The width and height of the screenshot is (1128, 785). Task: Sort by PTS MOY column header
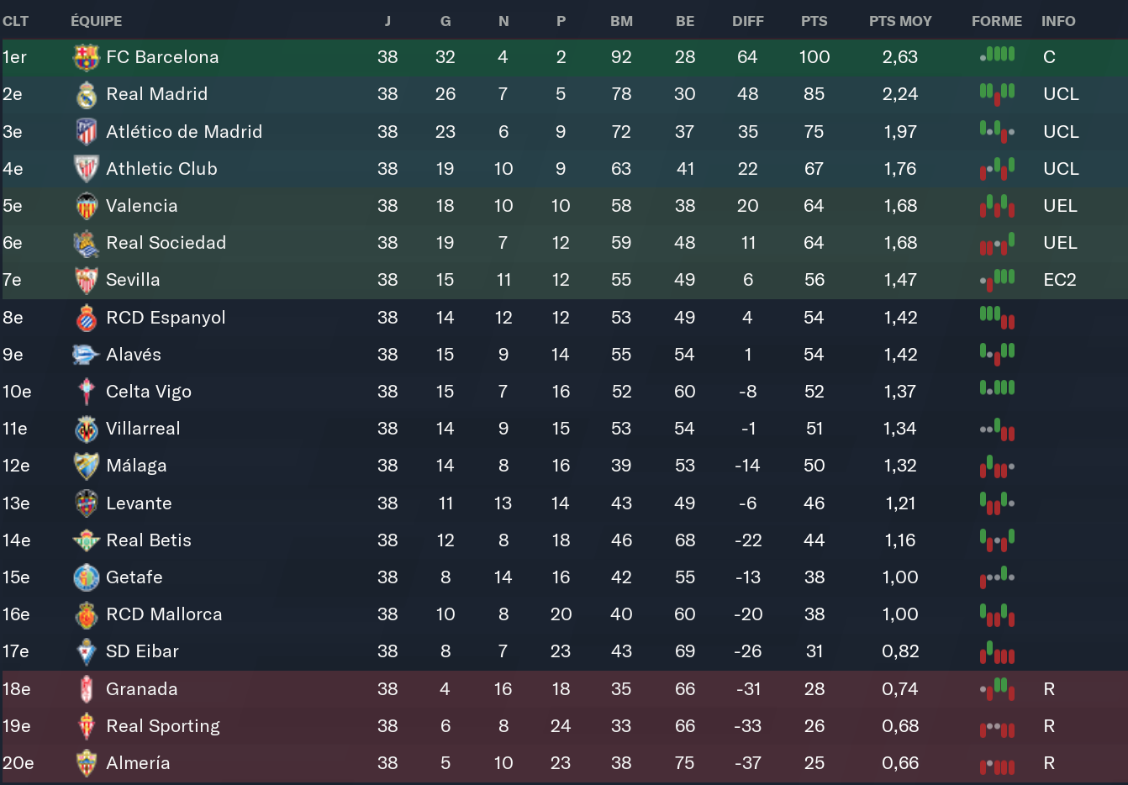900,21
